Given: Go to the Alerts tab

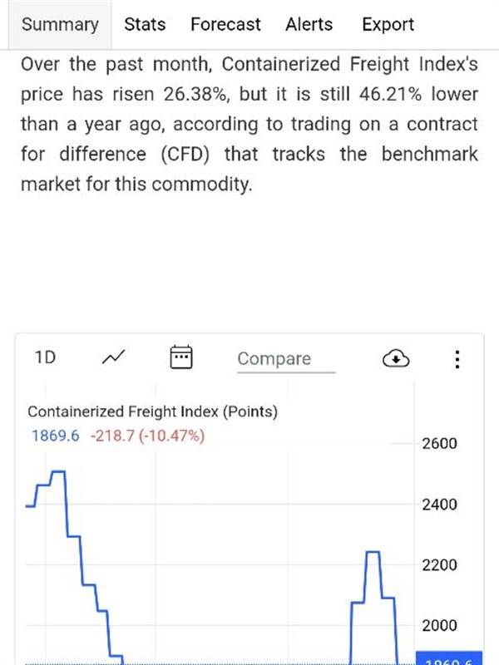Looking at the screenshot, I should 309,24.
